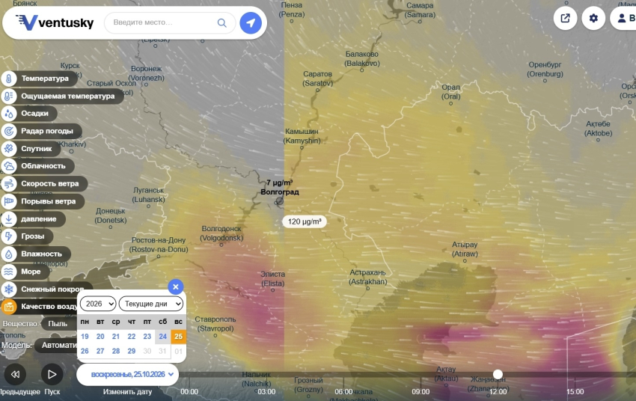The height and width of the screenshot is (401, 636).
Task: Select day 26 in calendar
Action: pos(85,351)
